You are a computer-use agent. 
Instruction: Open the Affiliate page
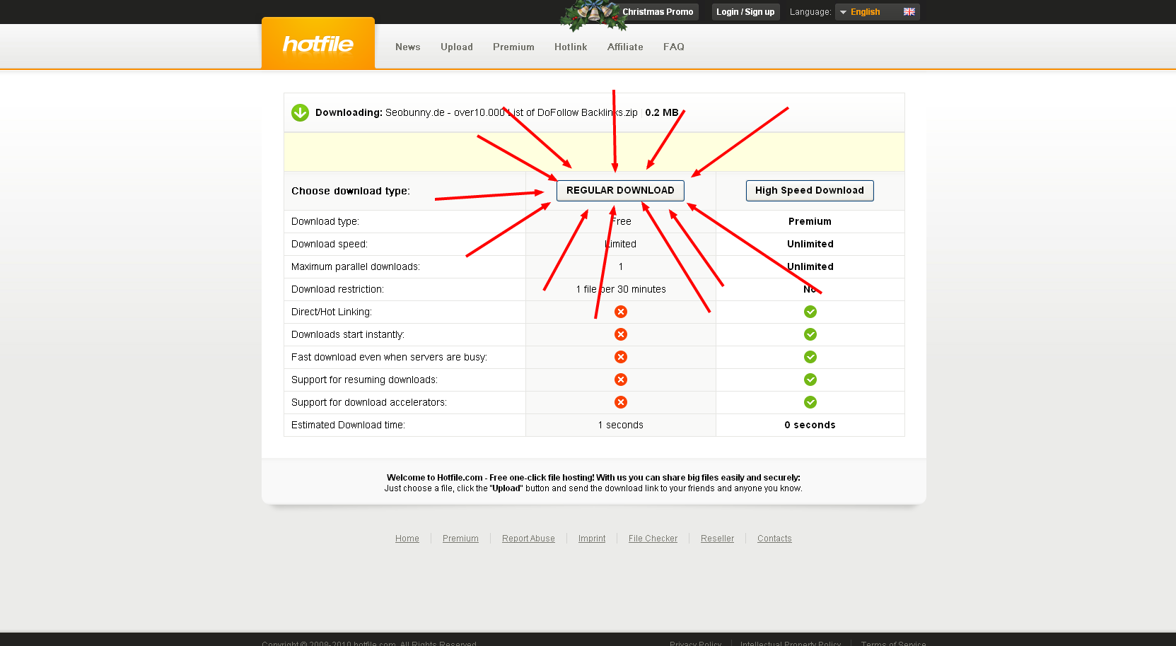(x=625, y=47)
